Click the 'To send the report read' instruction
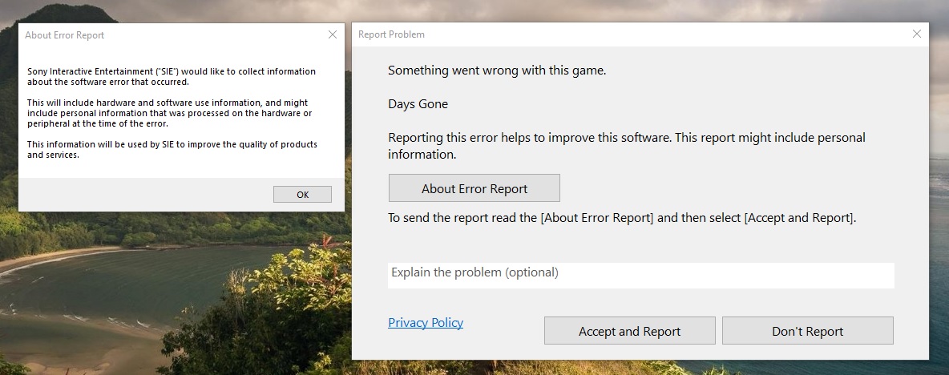 coord(622,218)
